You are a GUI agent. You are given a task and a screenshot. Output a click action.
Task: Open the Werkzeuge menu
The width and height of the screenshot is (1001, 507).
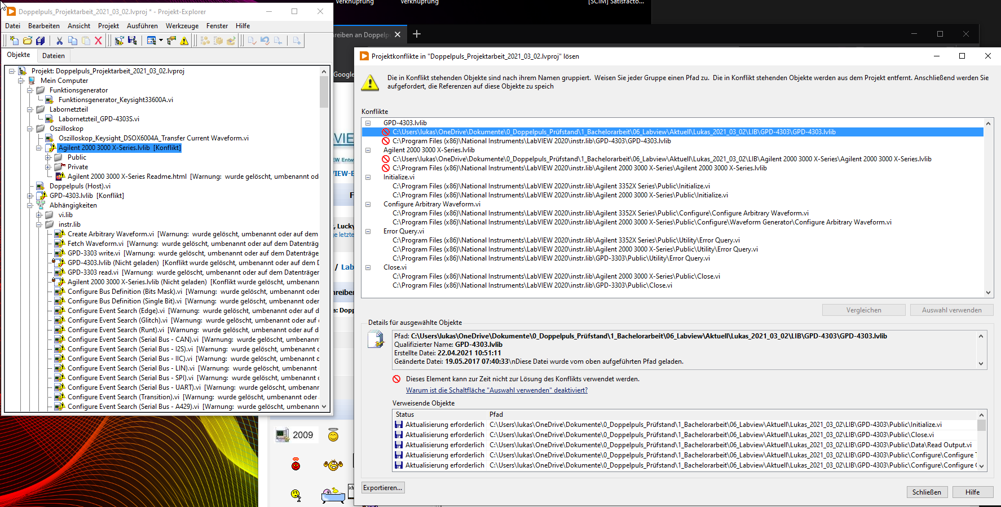coord(182,26)
